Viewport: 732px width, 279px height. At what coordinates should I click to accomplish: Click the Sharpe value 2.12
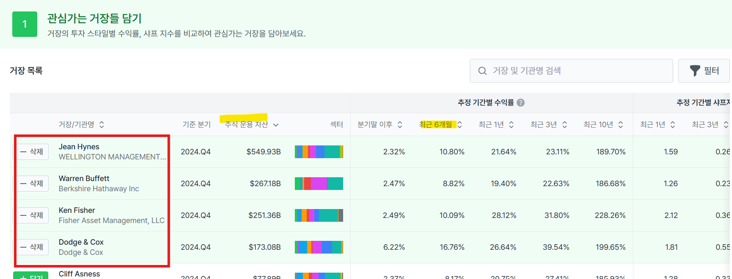click(671, 215)
